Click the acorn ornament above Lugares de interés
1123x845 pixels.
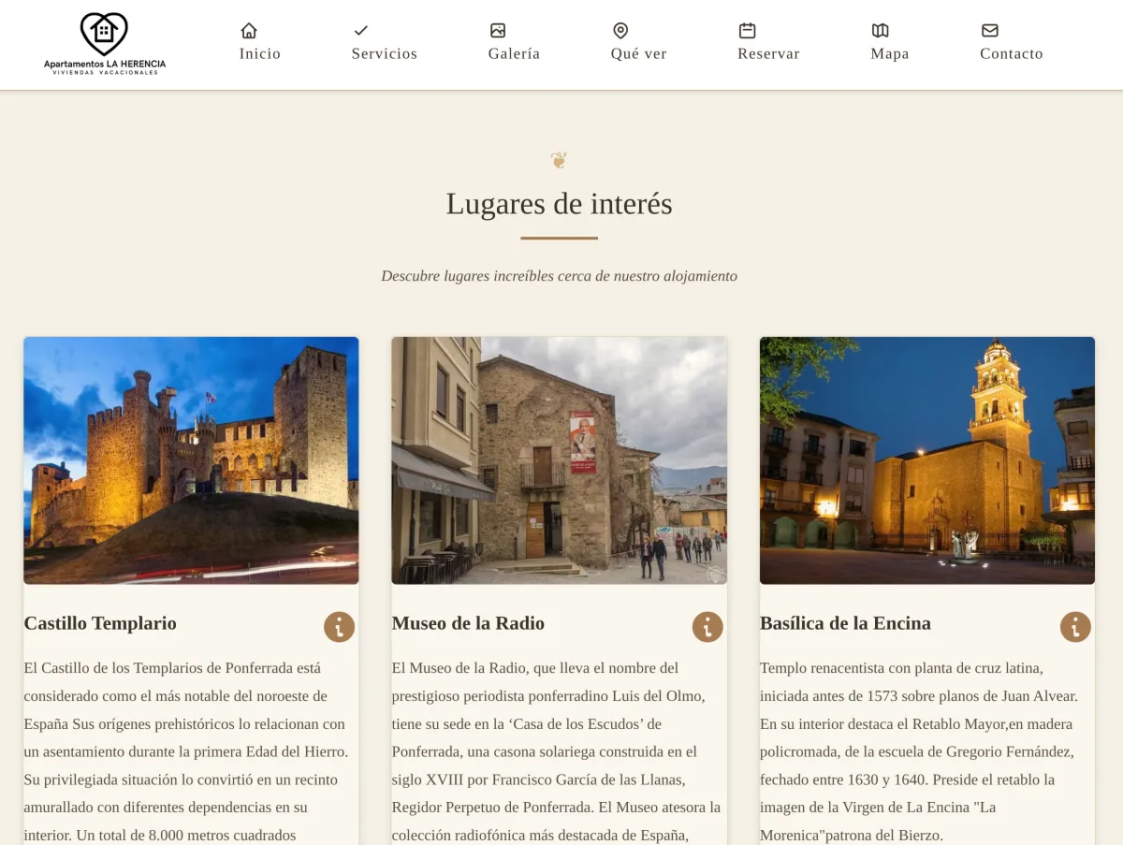pos(559,159)
